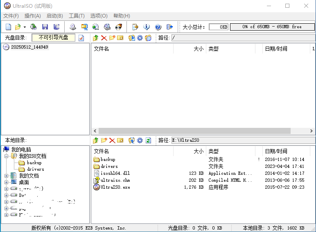Open the help question mark icon

pyautogui.click(x=158, y=27)
